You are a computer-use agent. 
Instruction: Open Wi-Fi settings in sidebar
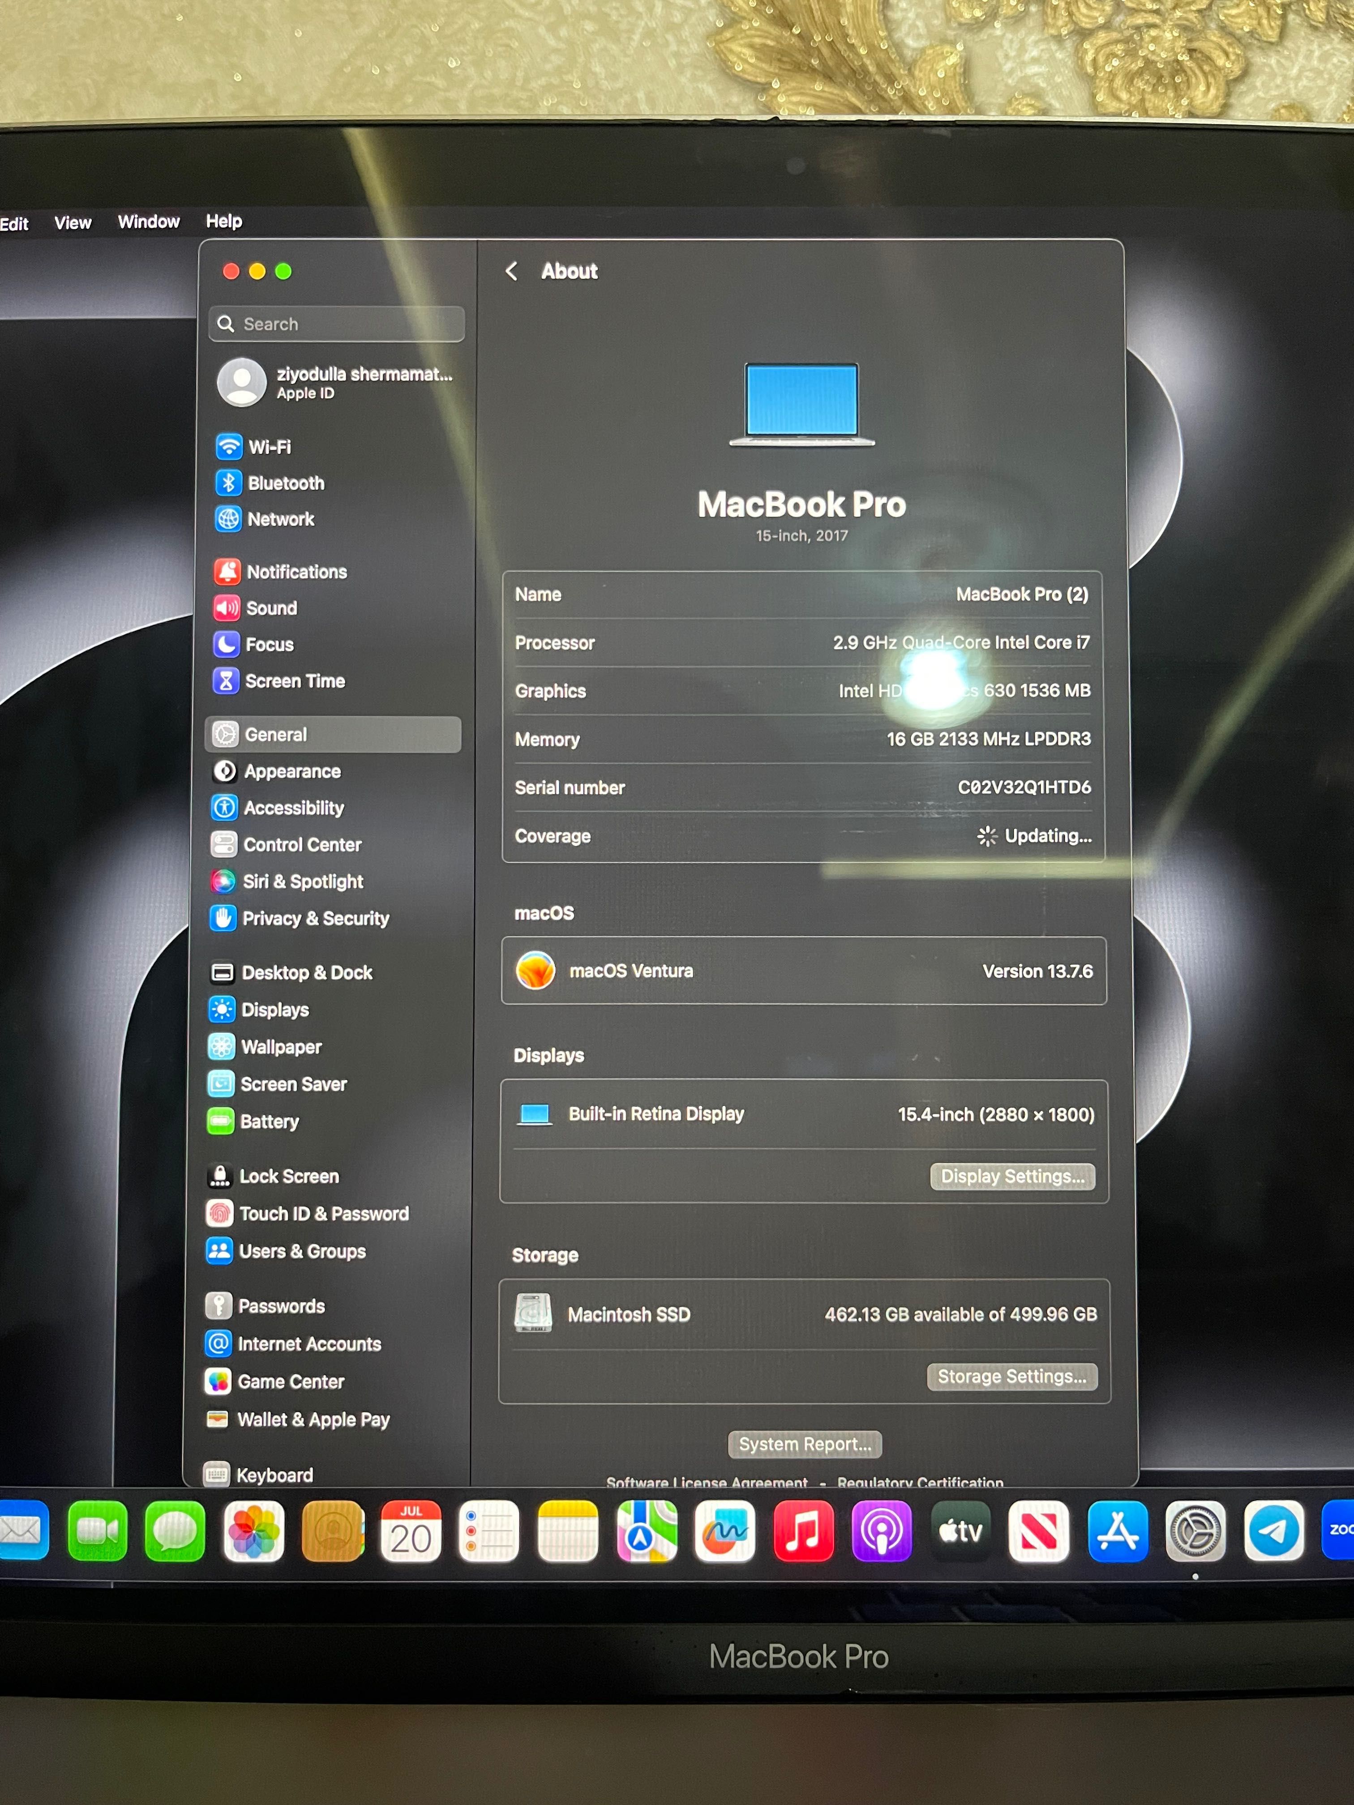click(x=254, y=447)
